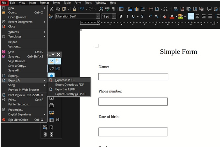
Task: Click the Redo arrow icon
Action: coord(91,9)
